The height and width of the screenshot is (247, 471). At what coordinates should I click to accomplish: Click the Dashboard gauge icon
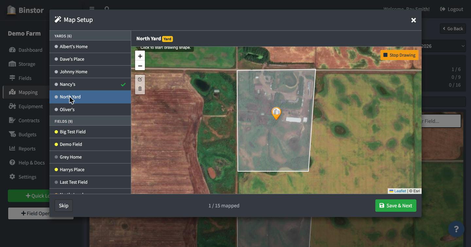[12, 50]
